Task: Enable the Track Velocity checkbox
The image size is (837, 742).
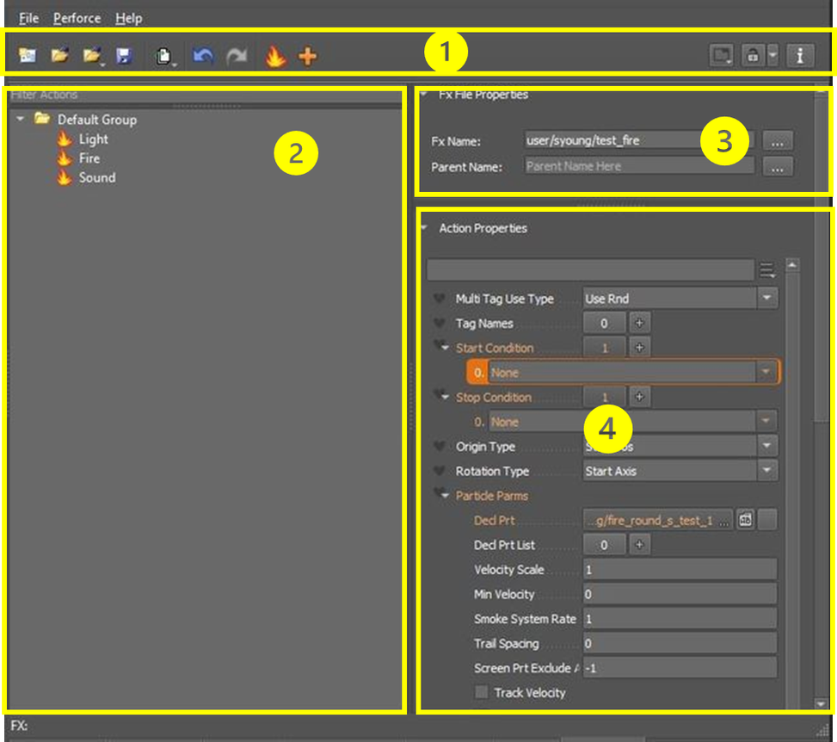Action: click(x=481, y=692)
